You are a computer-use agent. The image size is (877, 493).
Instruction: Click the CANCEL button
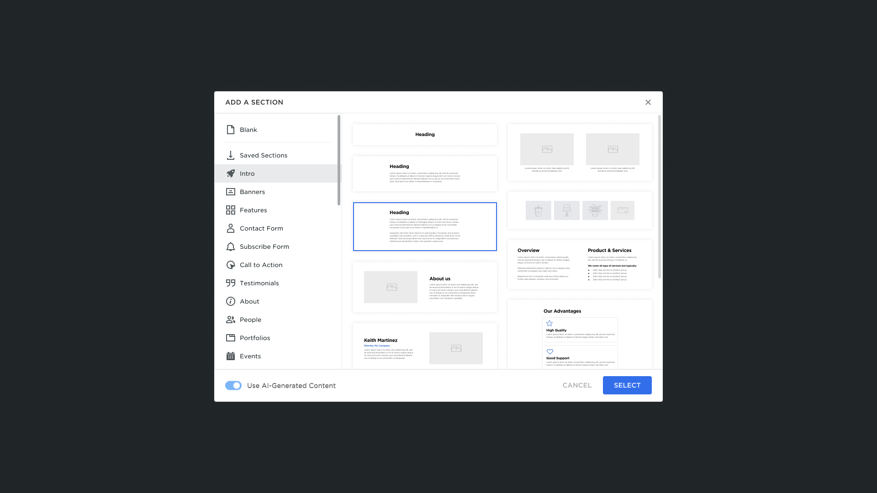coord(577,385)
